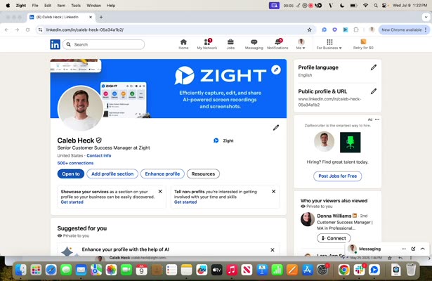432x281 pixels.
Task: Click Get started under Showcase your services
Action: 72,202
